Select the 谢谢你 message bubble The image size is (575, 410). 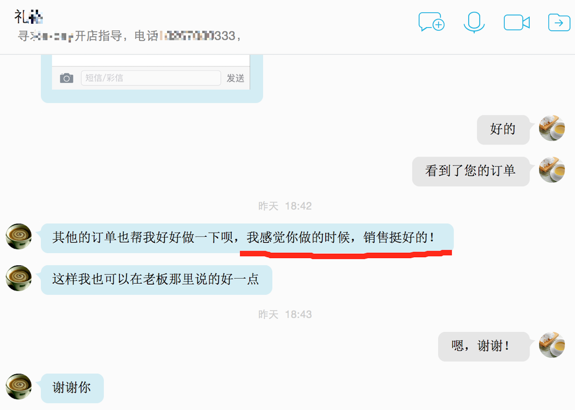(72, 388)
